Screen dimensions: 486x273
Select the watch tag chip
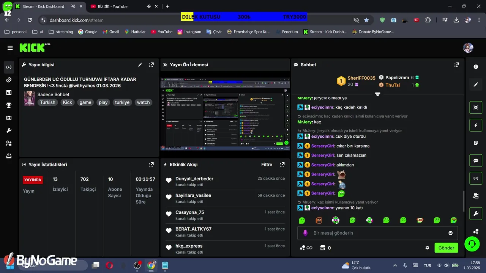click(x=144, y=102)
